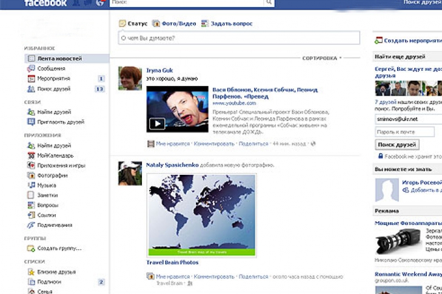The width and height of the screenshot is (442, 294).
Task: Select the Статус status tab
Action: coord(133,24)
